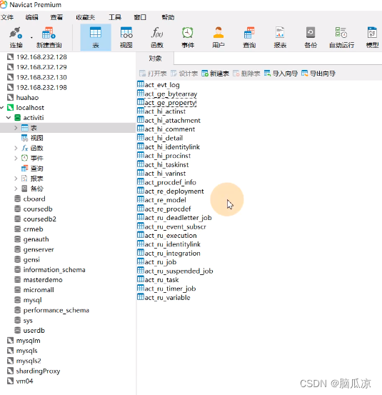The image size is (382, 395).
Task: Collapse the localhost connection node
Action: (x=2, y=108)
